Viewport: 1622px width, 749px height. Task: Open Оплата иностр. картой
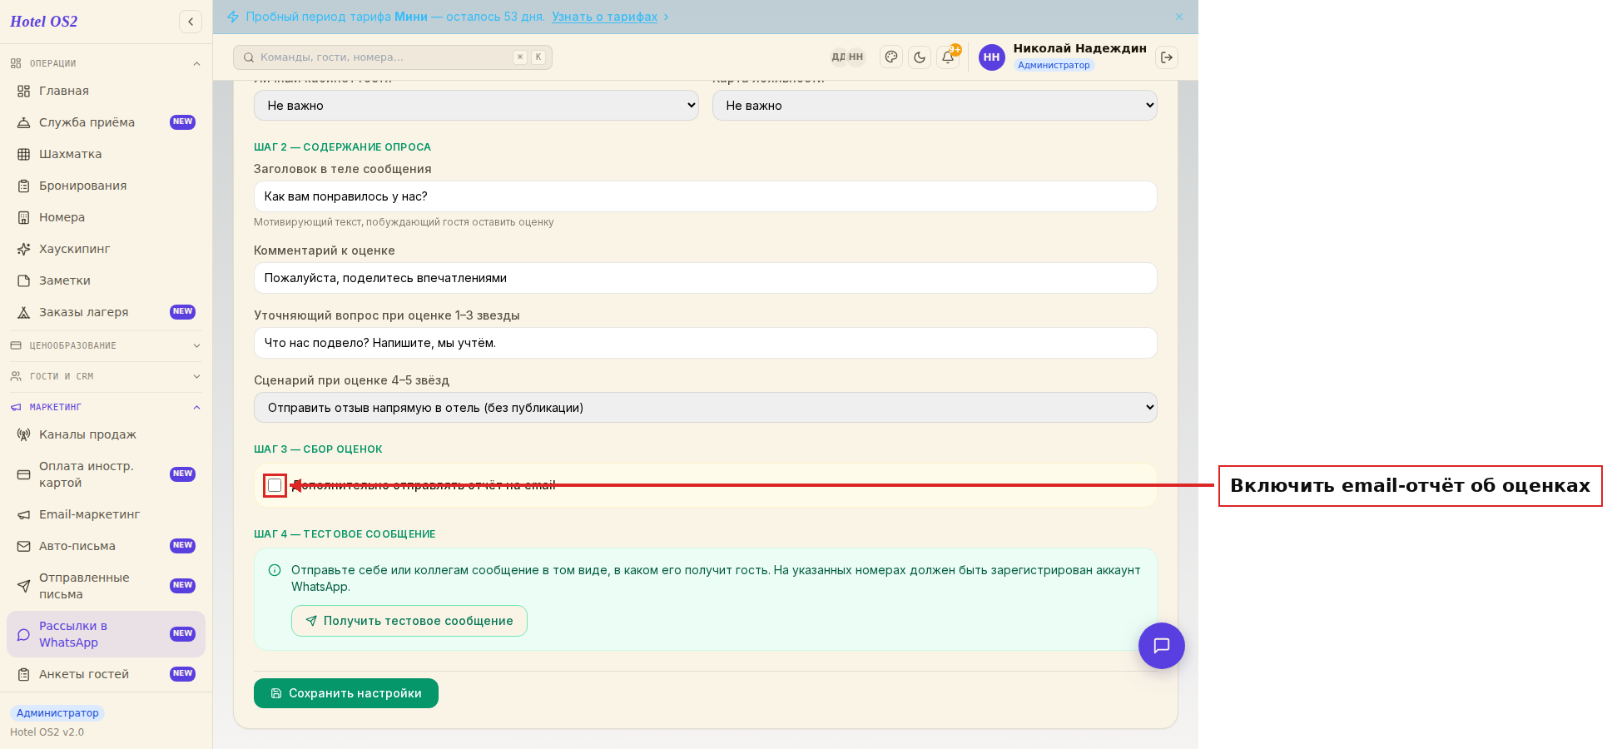[106, 474]
